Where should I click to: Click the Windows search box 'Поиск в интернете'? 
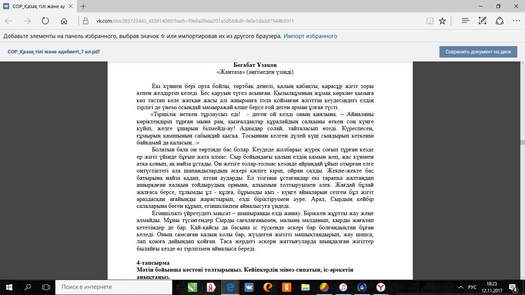pyautogui.click(x=115, y=287)
